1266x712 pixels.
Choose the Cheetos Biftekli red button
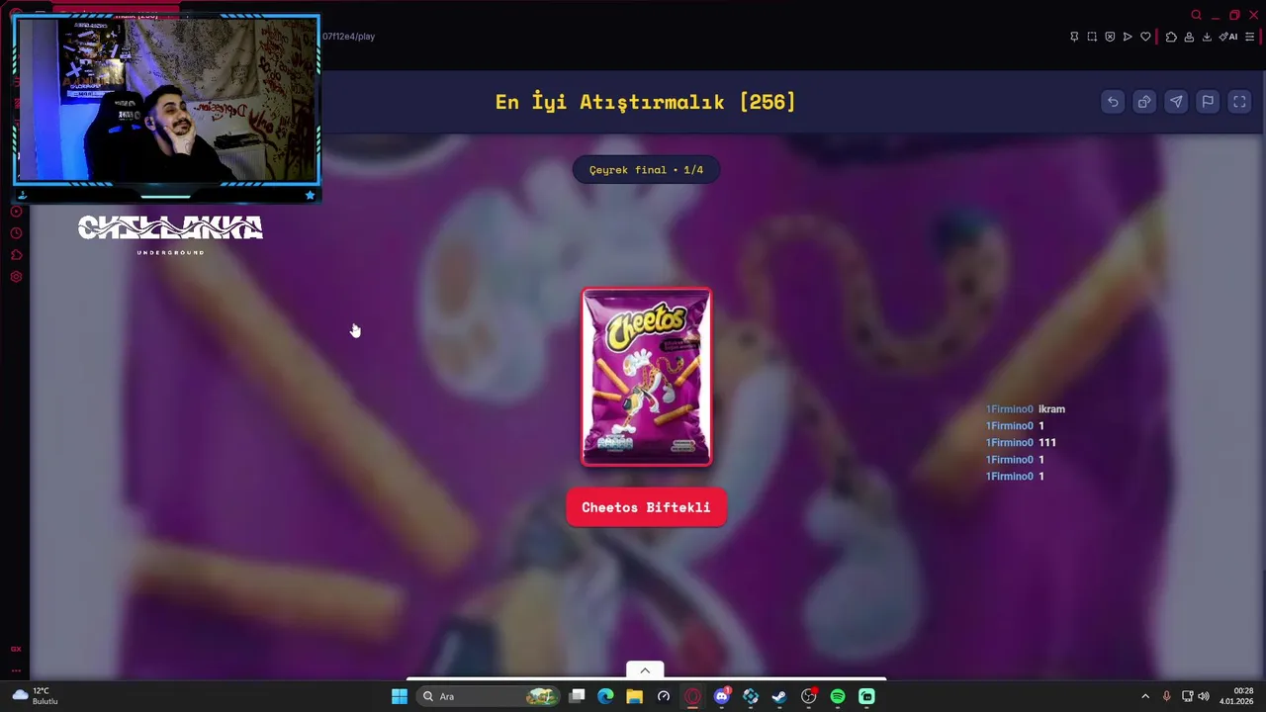pos(646,507)
